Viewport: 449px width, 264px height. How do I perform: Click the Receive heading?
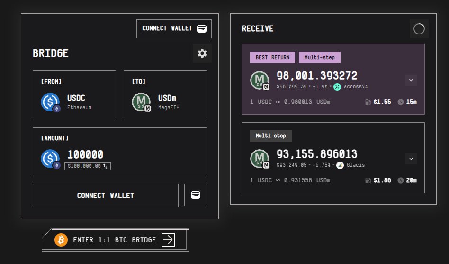pyautogui.click(x=258, y=28)
